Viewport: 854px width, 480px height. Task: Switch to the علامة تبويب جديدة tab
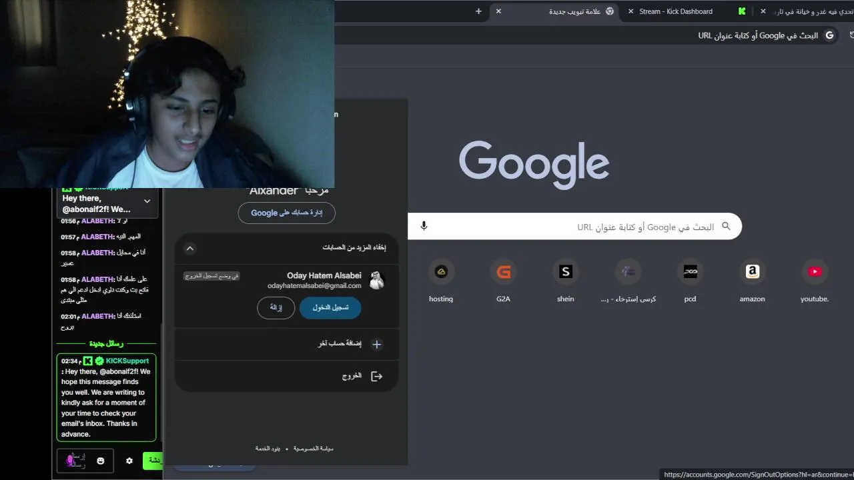554,11
